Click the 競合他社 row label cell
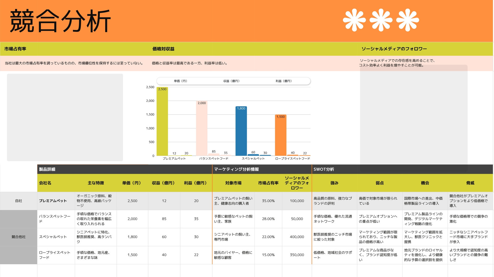The image size is (494, 277). (19, 237)
